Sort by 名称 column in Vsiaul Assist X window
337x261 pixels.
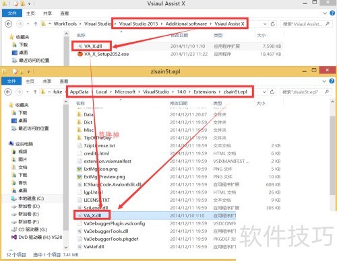[x=81, y=35]
